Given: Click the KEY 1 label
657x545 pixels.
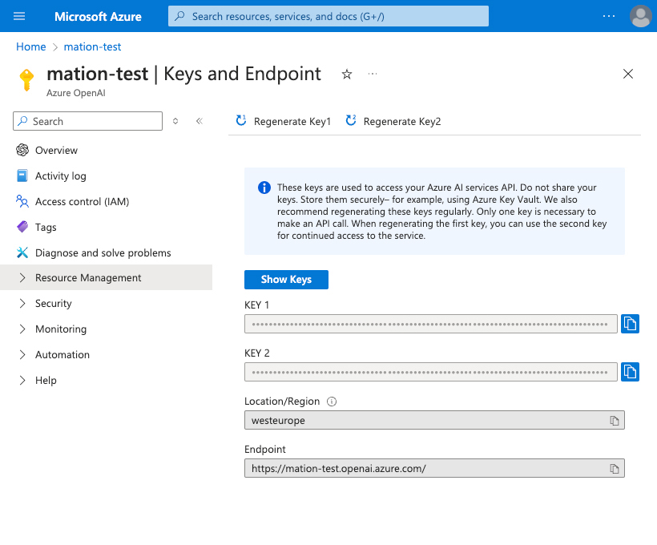Looking at the screenshot, I should coord(256,305).
